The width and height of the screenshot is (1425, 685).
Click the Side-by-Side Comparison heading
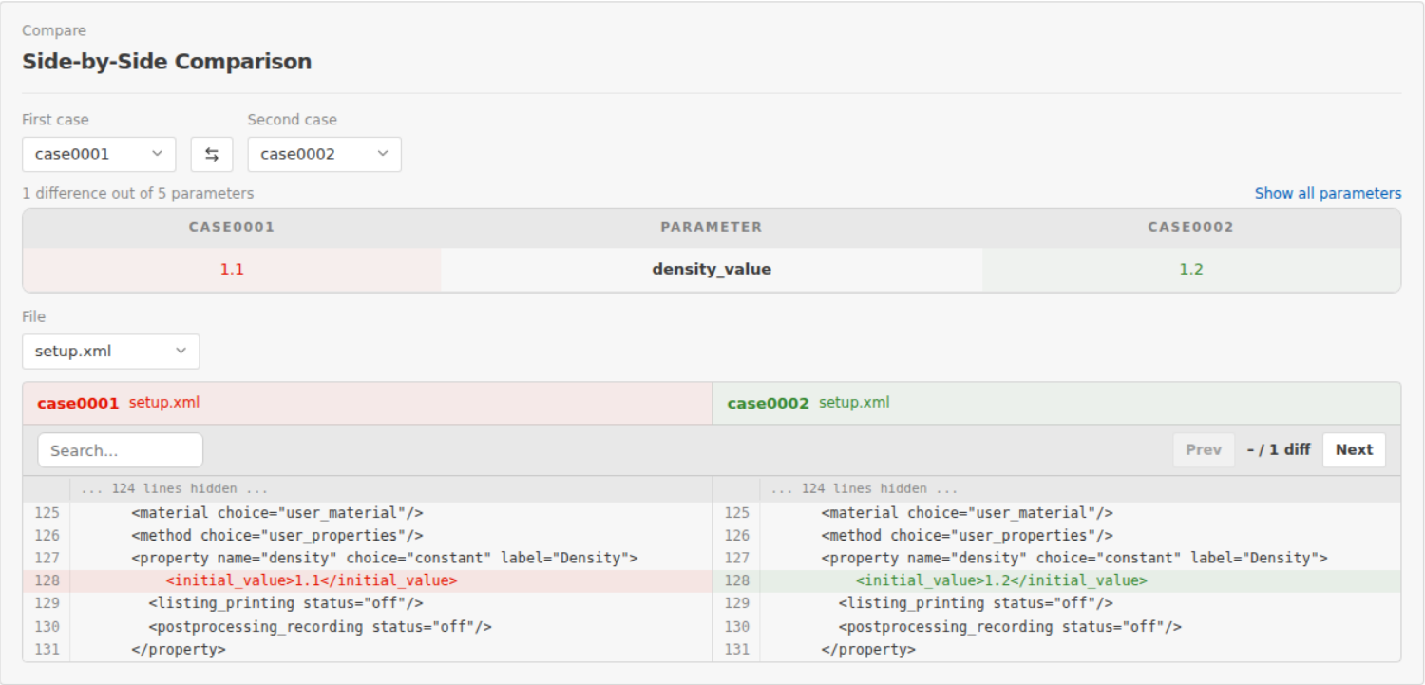(167, 62)
